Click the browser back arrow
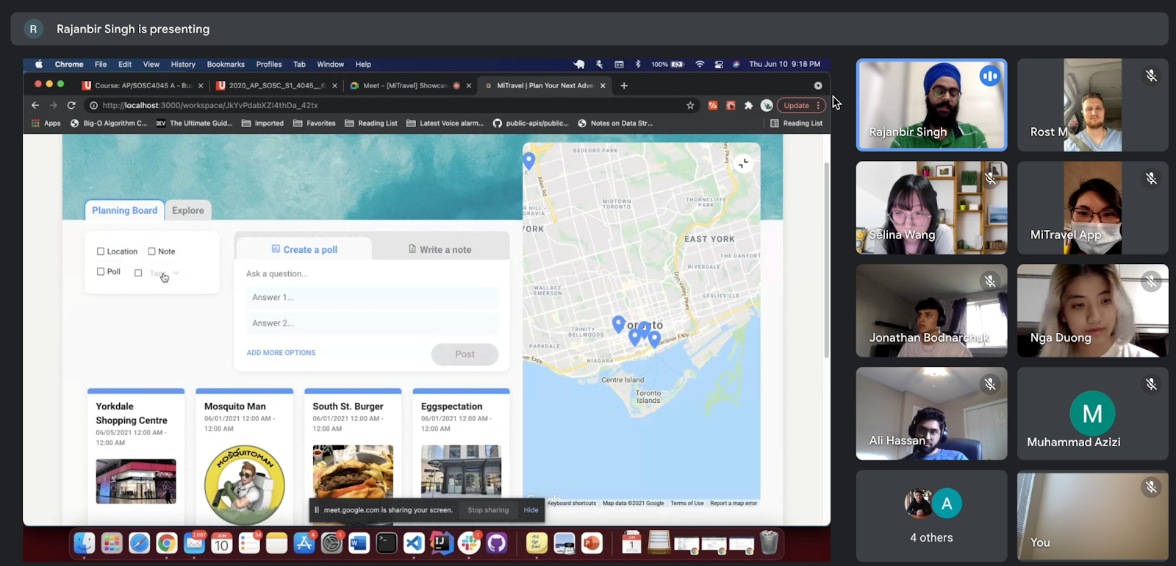The image size is (1176, 566). point(35,105)
